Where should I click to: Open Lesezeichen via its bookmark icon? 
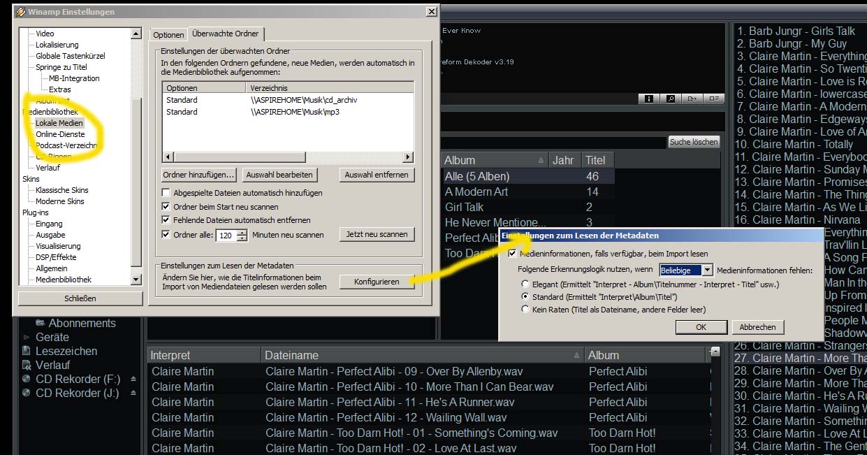click(x=27, y=351)
